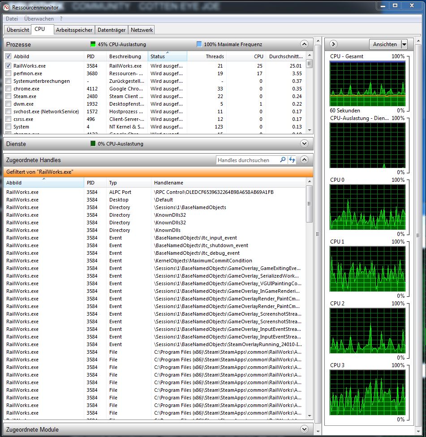
Task: Click the blue Maximale Frequenz indicator
Action: 199,44
